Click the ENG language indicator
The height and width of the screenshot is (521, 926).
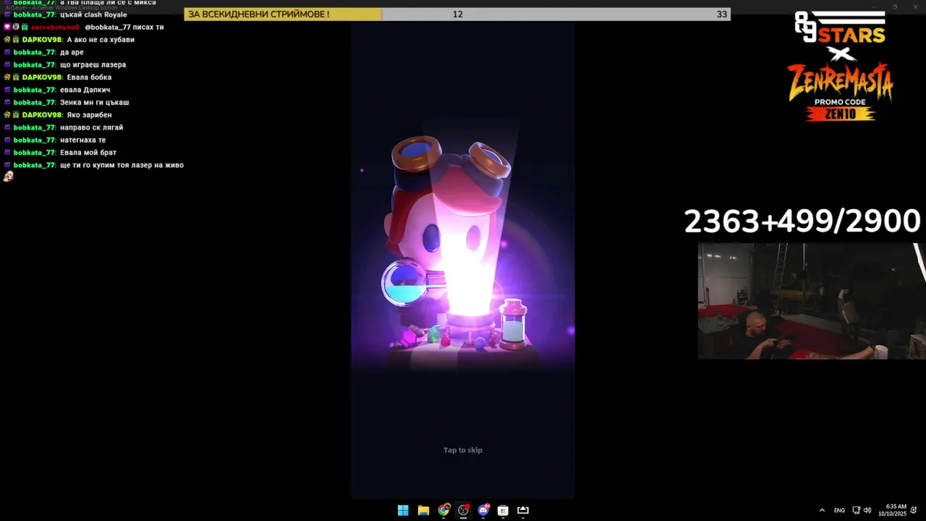(839, 510)
